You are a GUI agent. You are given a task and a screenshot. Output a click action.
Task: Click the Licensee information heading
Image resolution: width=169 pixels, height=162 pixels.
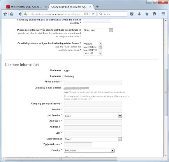point(22,65)
